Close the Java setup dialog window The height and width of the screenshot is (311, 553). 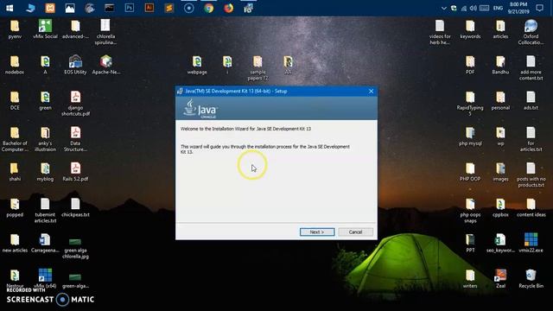tap(371, 92)
